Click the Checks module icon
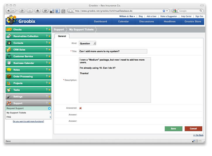The image size is (212, 156). pyautogui.click(x=9, y=29)
